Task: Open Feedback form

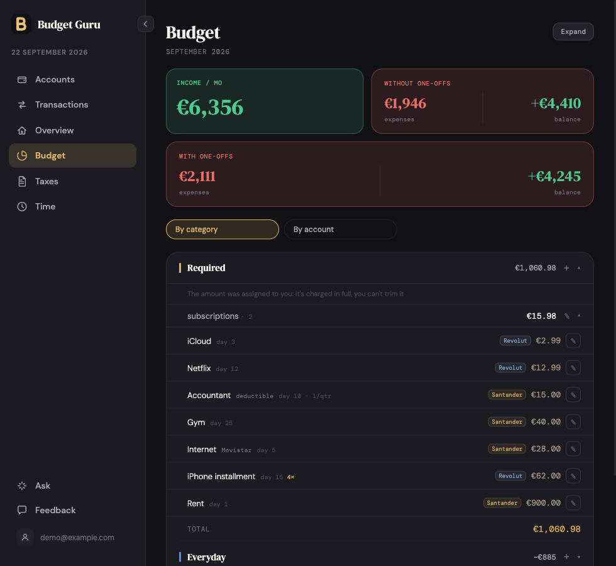Action: (x=73, y=510)
